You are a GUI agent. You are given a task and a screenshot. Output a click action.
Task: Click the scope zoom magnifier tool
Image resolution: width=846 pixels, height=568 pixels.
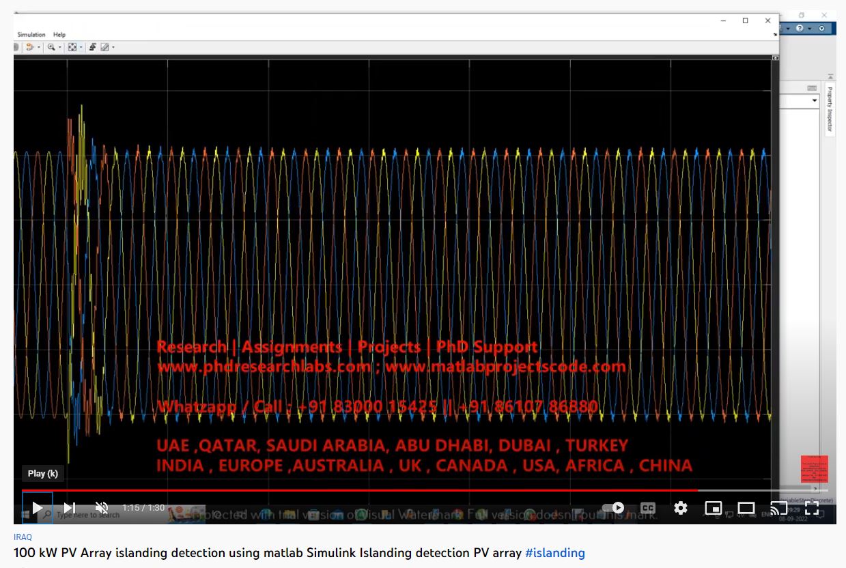[x=51, y=47]
